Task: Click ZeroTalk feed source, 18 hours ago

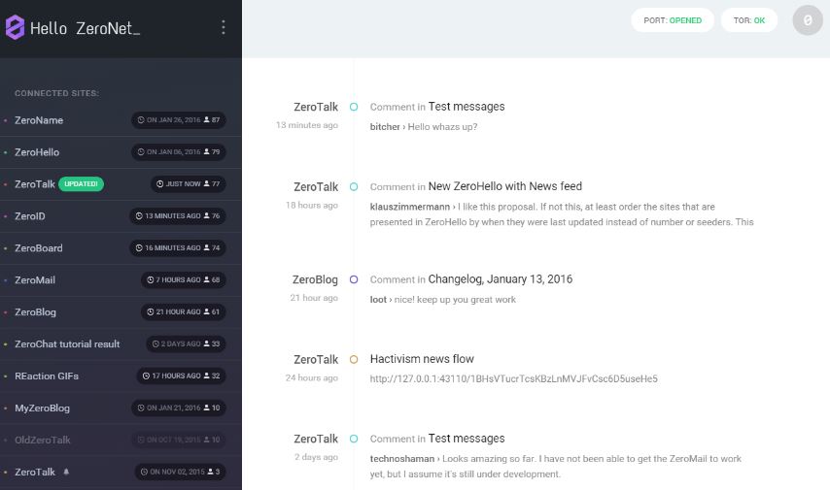Action: pyautogui.click(x=316, y=187)
